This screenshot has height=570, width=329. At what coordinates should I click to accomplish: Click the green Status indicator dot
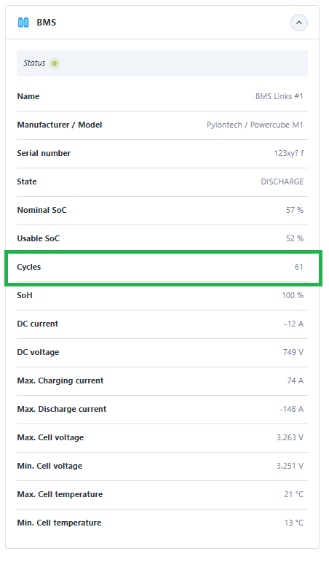(x=55, y=63)
